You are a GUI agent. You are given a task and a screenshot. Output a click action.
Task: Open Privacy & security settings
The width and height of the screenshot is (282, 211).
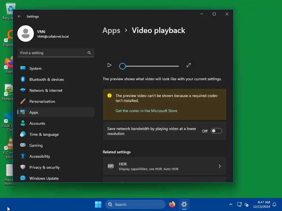point(56,167)
